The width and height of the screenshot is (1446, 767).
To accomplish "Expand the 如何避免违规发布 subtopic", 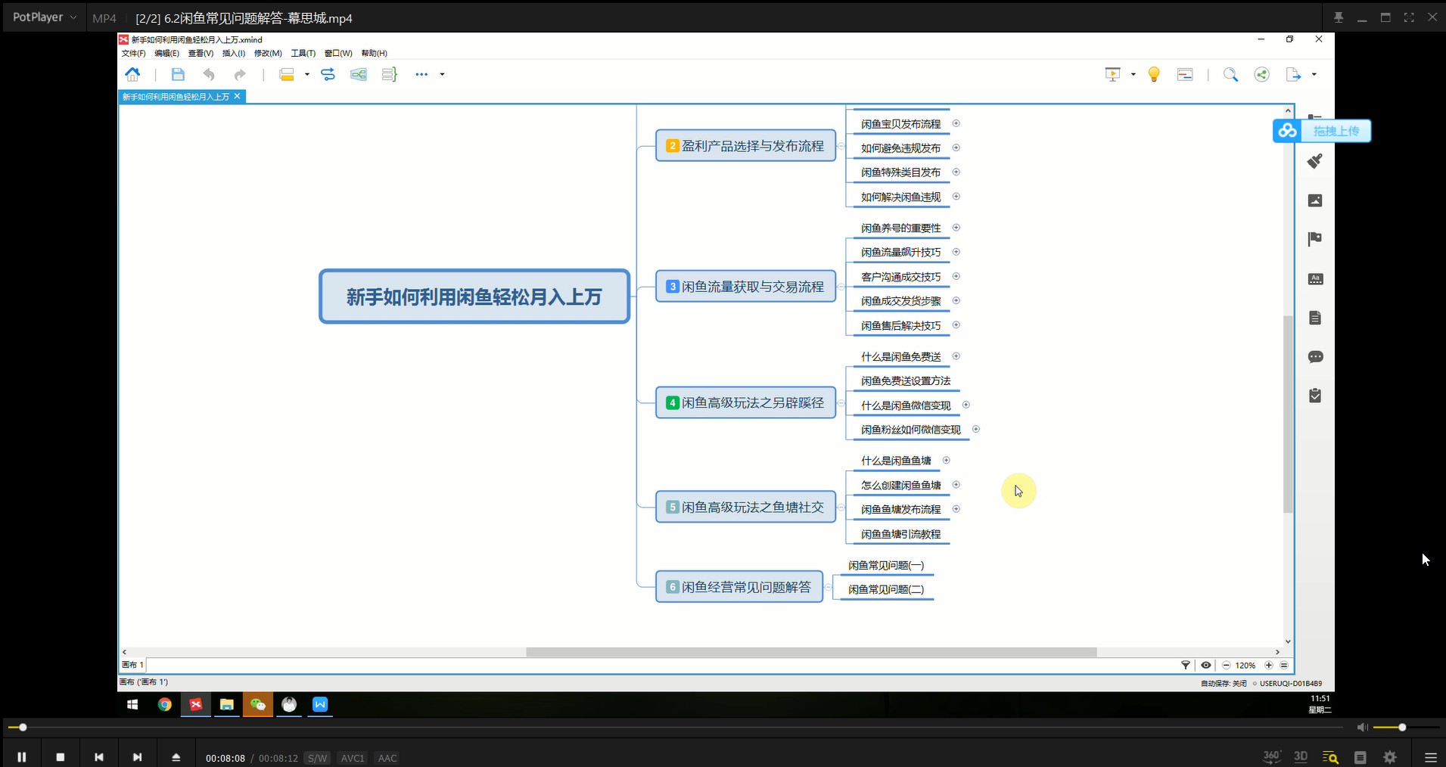I will pos(956,147).
